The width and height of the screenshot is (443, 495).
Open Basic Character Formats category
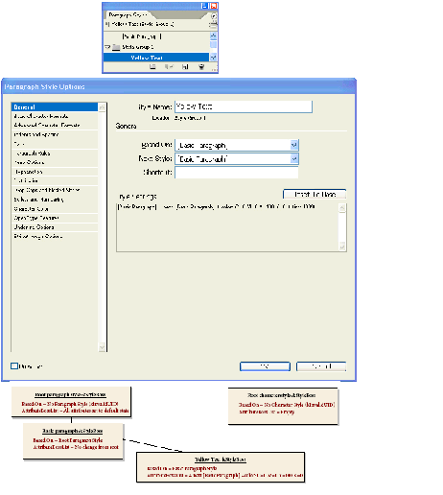click(41, 116)
